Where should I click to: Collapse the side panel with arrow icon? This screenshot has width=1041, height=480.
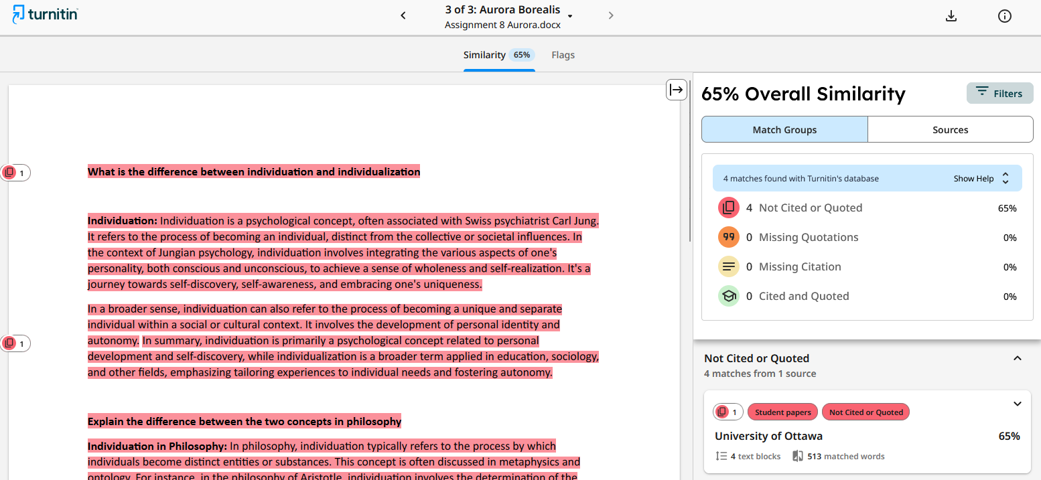tap(676, 90)
